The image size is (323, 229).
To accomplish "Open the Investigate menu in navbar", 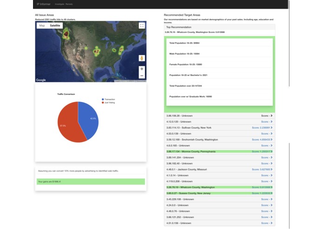I will (59, 4).
